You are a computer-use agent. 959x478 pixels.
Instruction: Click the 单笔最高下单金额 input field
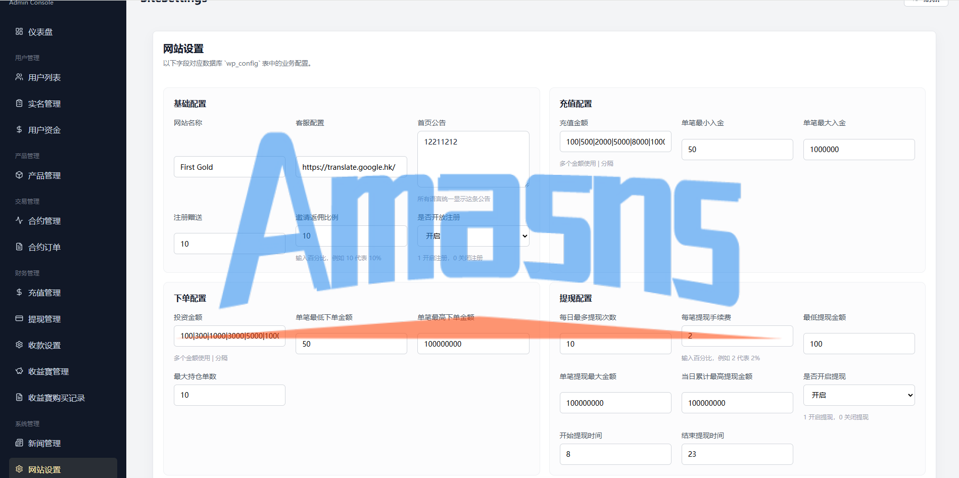473,344
